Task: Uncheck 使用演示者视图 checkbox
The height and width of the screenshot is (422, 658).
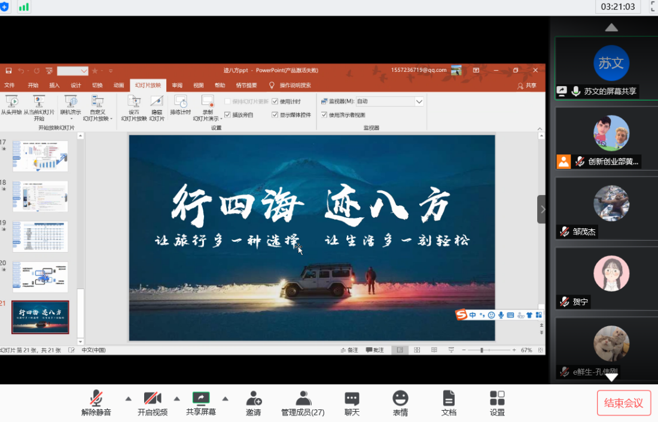Action: [324, 115]
